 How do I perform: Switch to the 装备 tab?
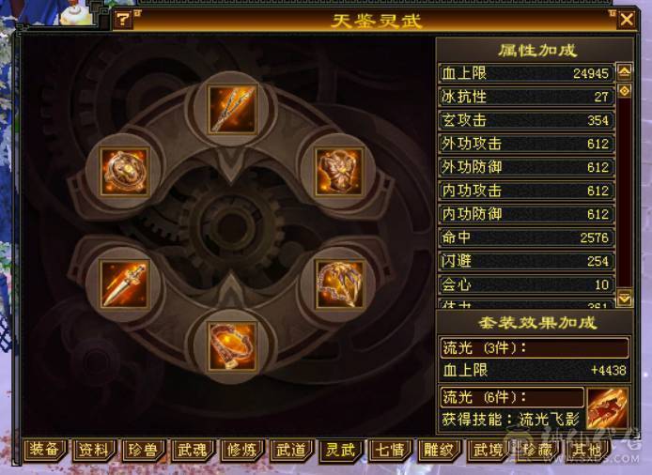pos(44,450)
